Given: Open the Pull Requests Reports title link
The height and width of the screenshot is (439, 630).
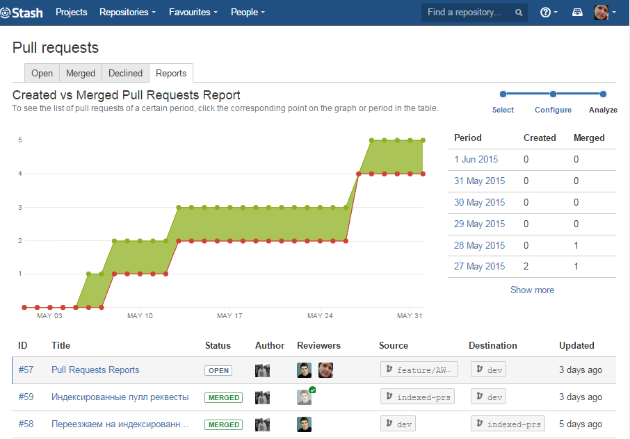Looking at the screenshot, I should (95, 370).
